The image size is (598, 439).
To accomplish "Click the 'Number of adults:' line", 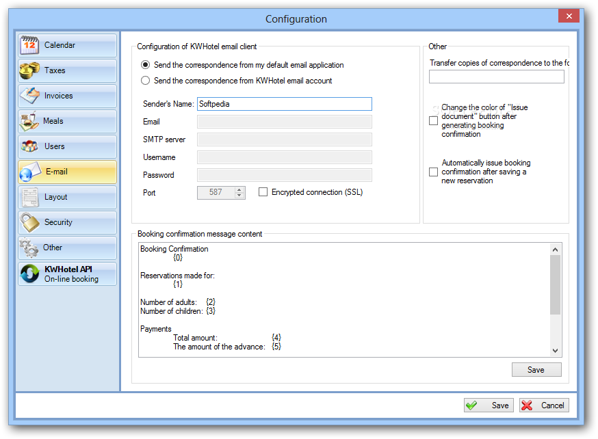I will (178, 302).
